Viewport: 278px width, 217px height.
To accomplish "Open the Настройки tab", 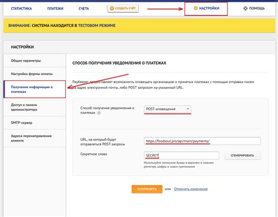I will click(x=206, y=8).
